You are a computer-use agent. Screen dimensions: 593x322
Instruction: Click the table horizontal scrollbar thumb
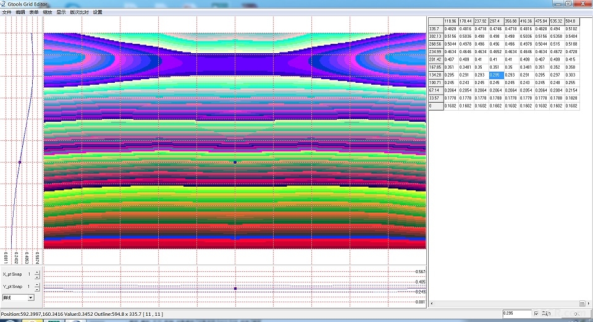[582, 303]
